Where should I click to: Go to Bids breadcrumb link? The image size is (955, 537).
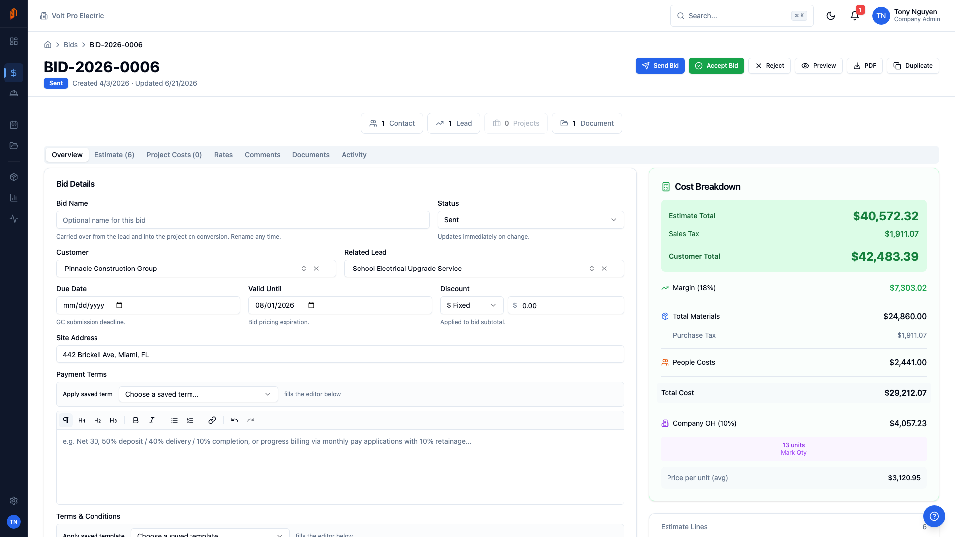(71, 45)
